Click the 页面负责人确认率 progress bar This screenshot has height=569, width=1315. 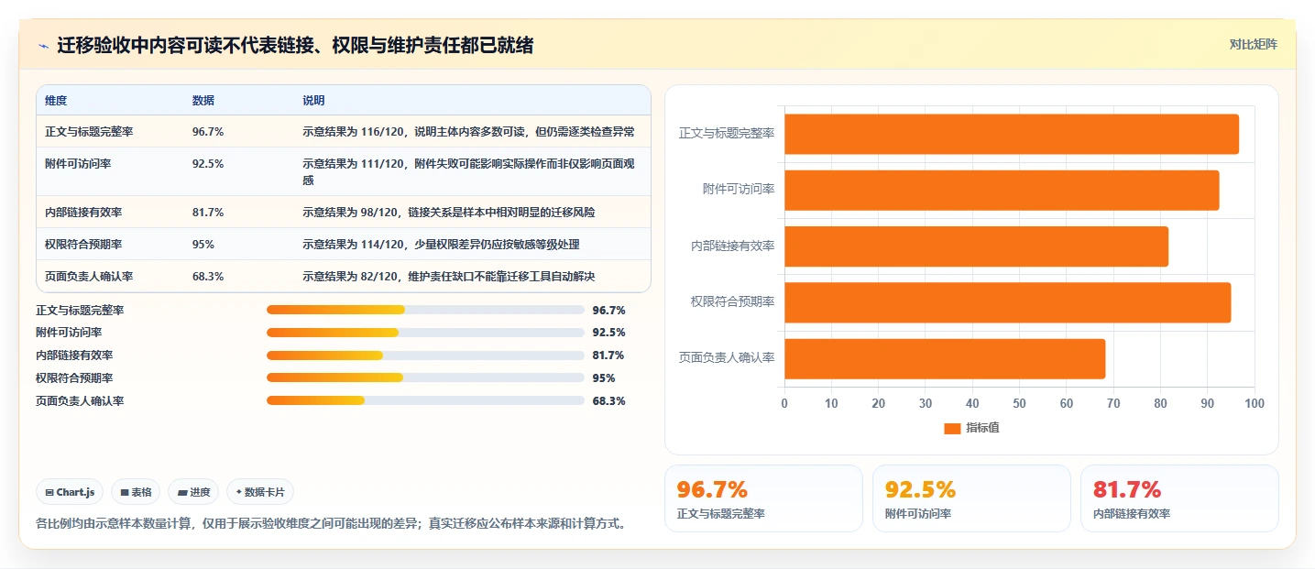point(425,400)
